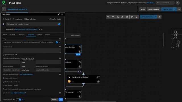
Task: Switch to the Timers tab
Action: pos(47,35)
